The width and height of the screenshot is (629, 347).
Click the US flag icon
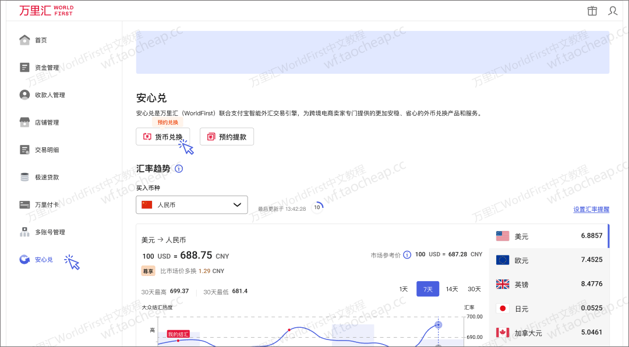pos(503,236)
